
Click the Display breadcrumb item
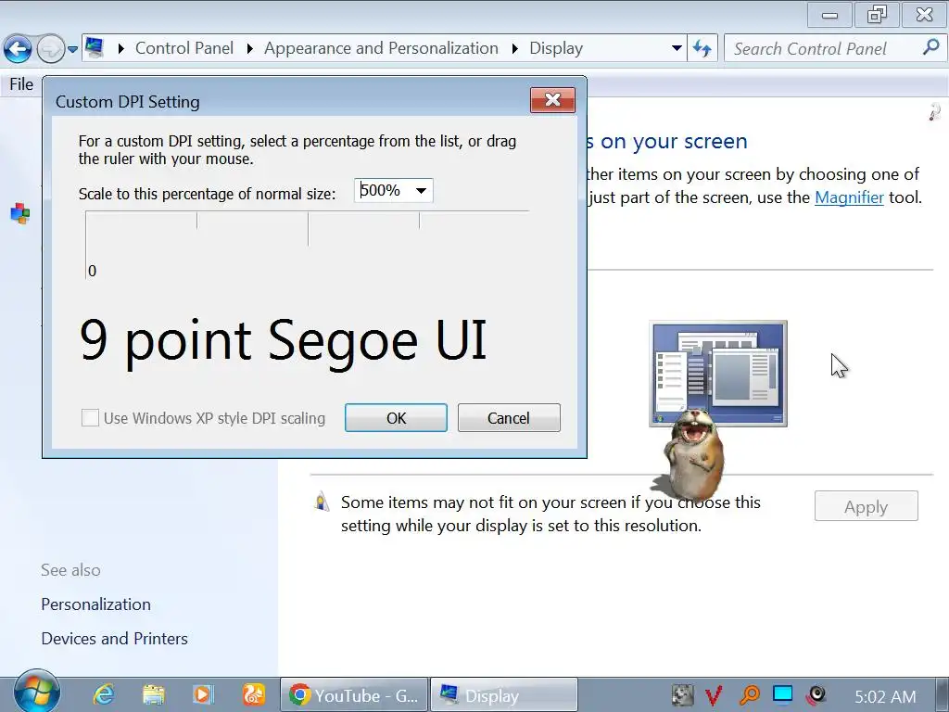click(x=556, y=48)
